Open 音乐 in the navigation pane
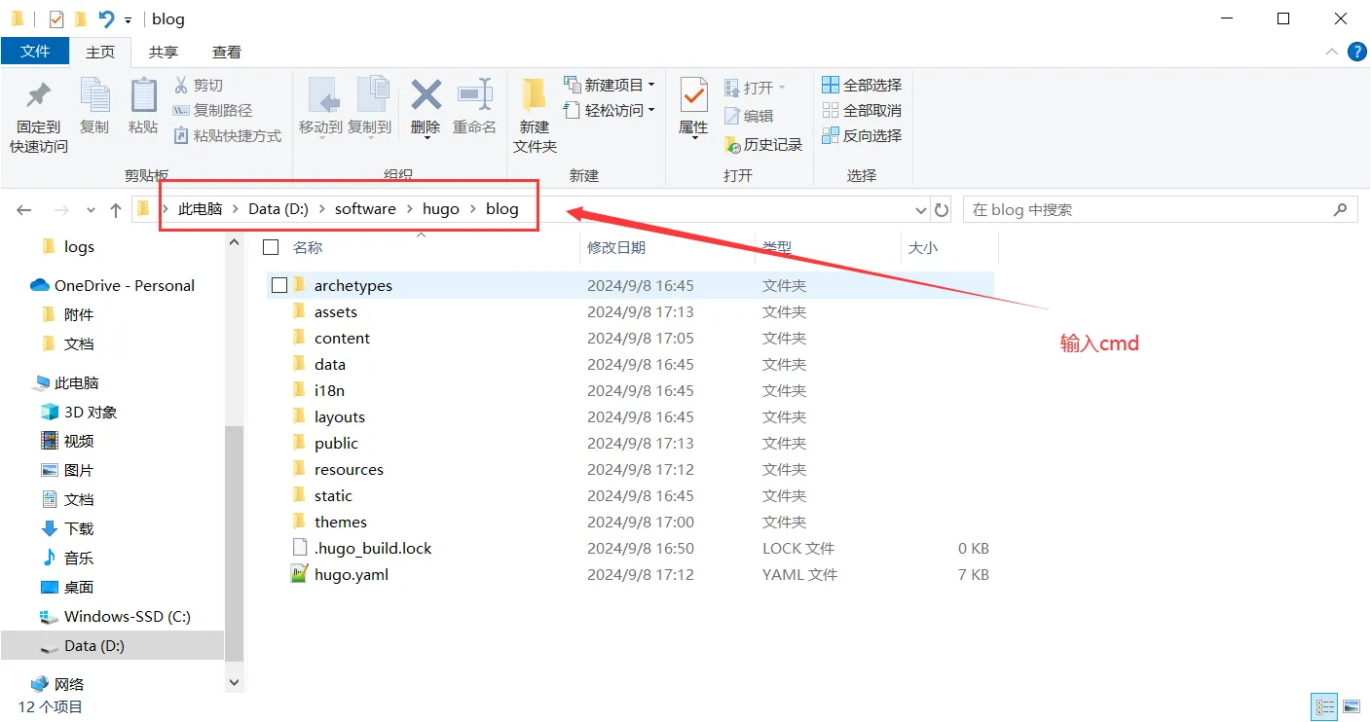 pos(67,558)
